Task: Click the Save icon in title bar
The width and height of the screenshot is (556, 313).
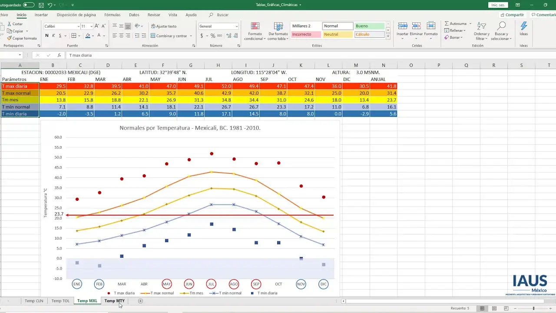Action: (41, 5)
